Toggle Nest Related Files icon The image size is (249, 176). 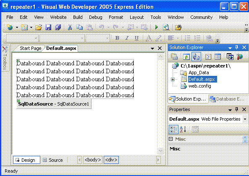coord(196,57)
